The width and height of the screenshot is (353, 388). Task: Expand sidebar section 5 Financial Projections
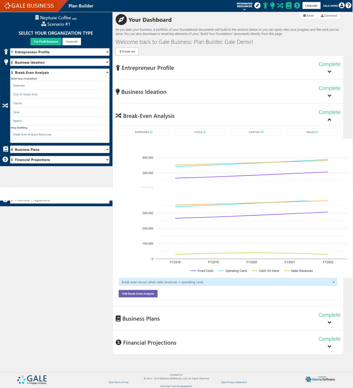[x=60, y=160]
